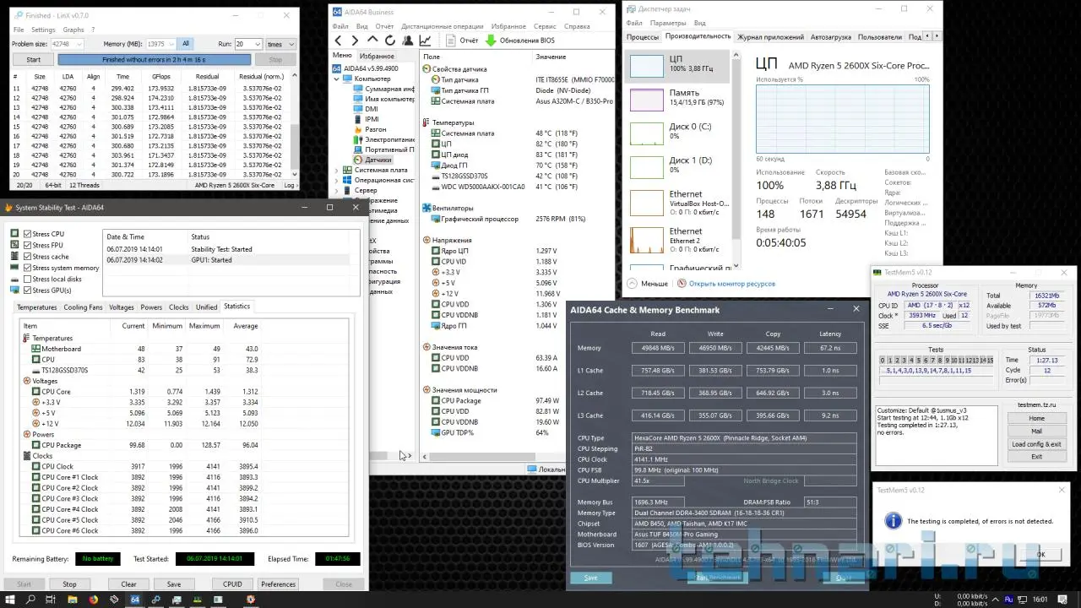Click the Back arrow in AIDA64 toolbar

click(x=339, y=41)
